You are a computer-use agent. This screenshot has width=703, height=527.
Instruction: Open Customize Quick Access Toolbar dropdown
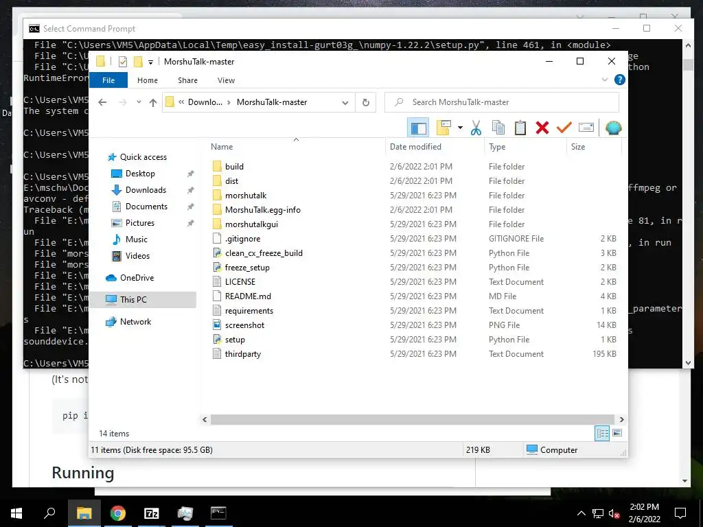click(150, 62)
